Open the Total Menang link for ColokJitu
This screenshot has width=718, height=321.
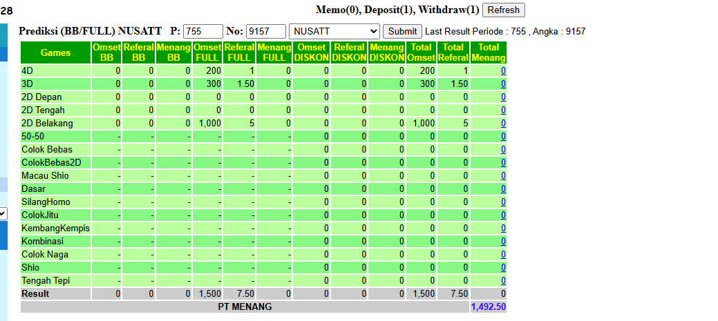503,215
